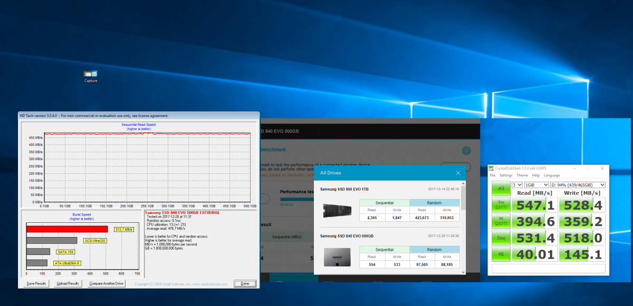This screenshot has width=633, height=306.
Task: Click the empty comment field in CrystalDiskMark
Action: pos(549,269)
